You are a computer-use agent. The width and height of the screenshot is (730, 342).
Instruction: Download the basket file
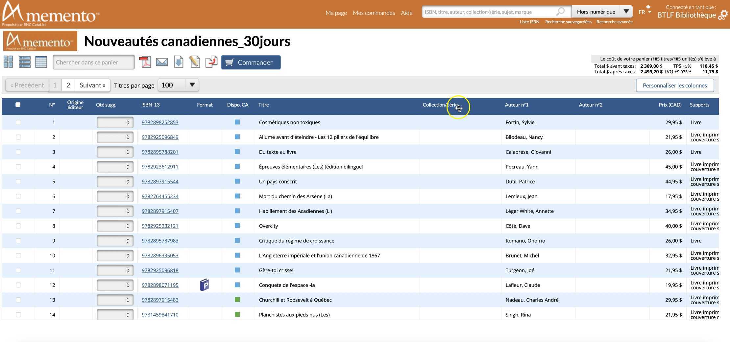[179, 62]
